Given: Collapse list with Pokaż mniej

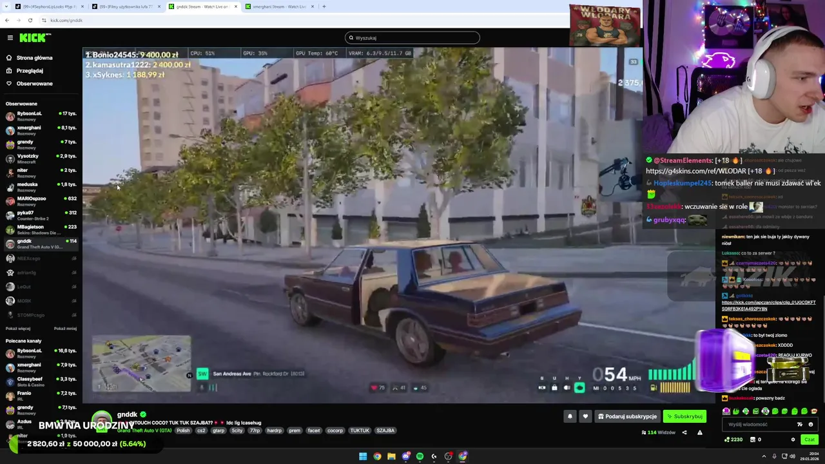Looking at the screenshot, I should tap(65, 329).
